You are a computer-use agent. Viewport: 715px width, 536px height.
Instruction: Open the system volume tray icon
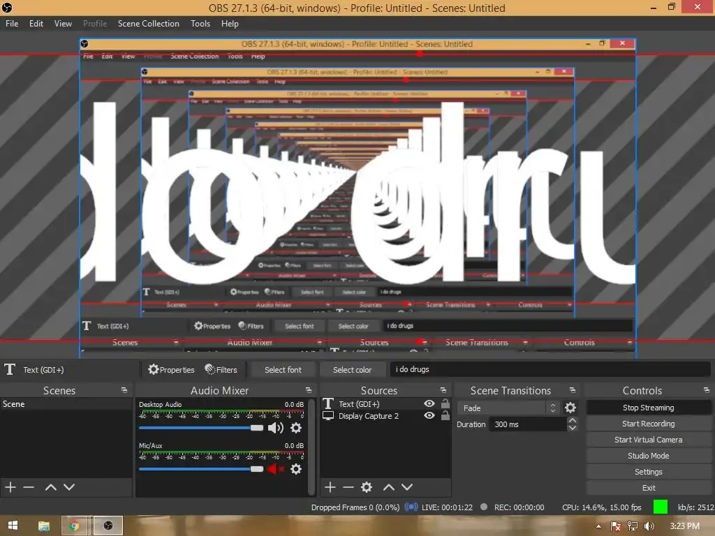pyautogui.click(x=649, y=526)
